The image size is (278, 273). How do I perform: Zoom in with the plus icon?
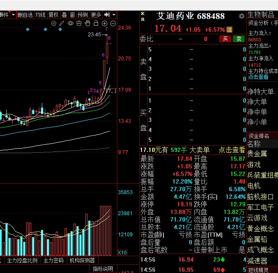(x=104, y=23)
